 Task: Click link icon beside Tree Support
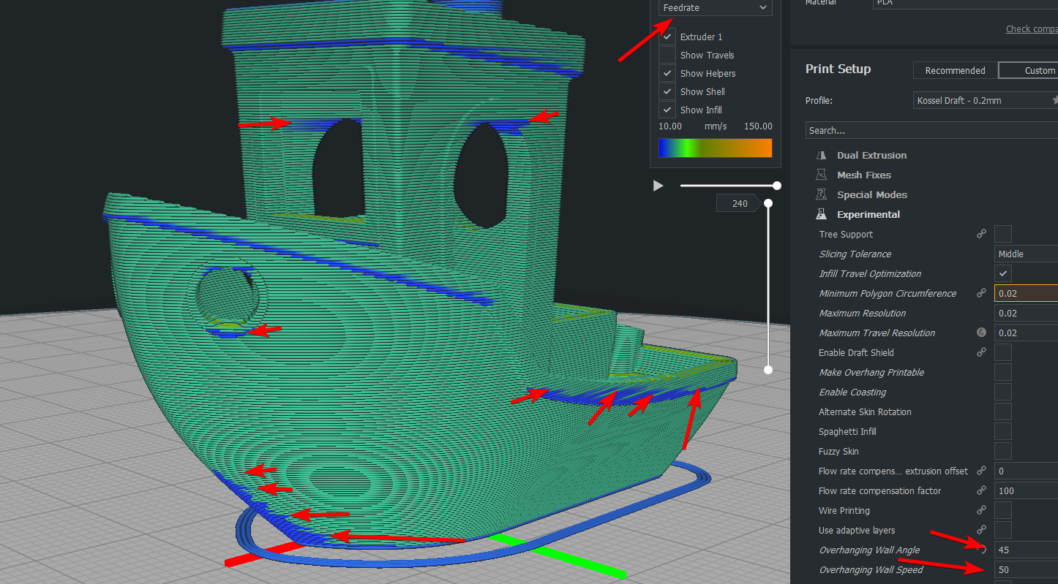point(982,235)
